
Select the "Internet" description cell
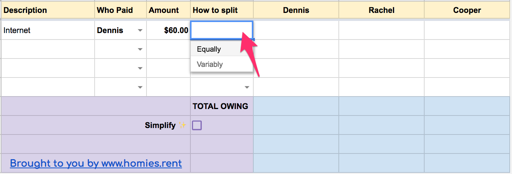(48, 30)
